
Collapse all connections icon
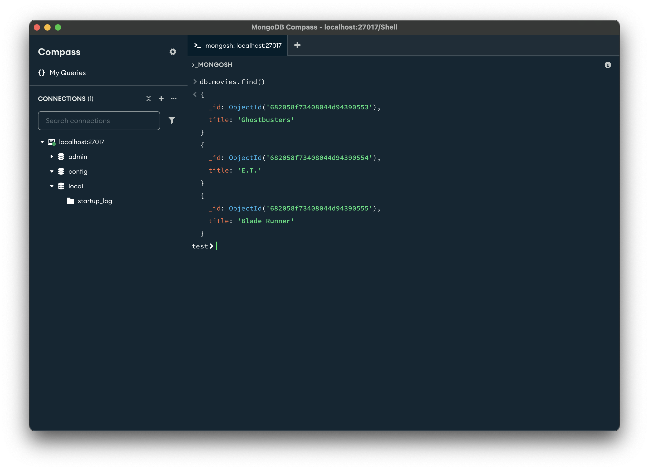click(149, 99)
